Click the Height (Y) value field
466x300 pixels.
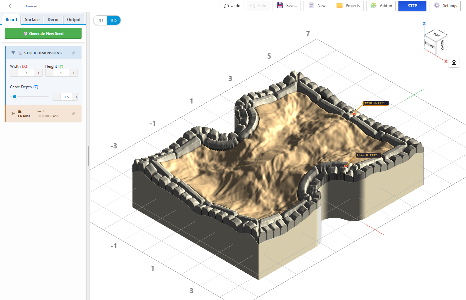[x=61, y=73]
